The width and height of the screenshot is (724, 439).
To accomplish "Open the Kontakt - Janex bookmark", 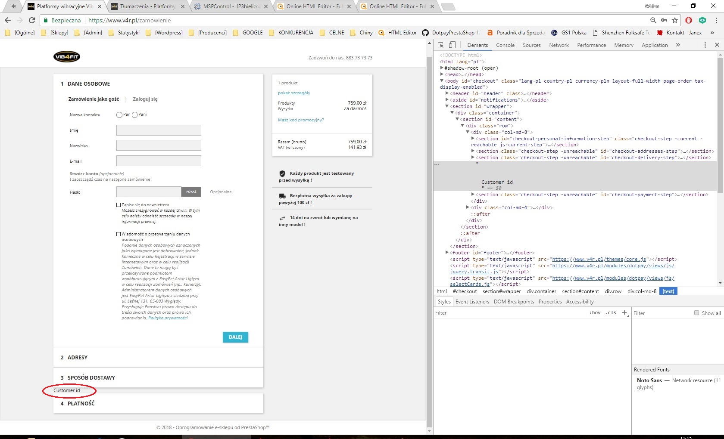I will pos(679,33).
